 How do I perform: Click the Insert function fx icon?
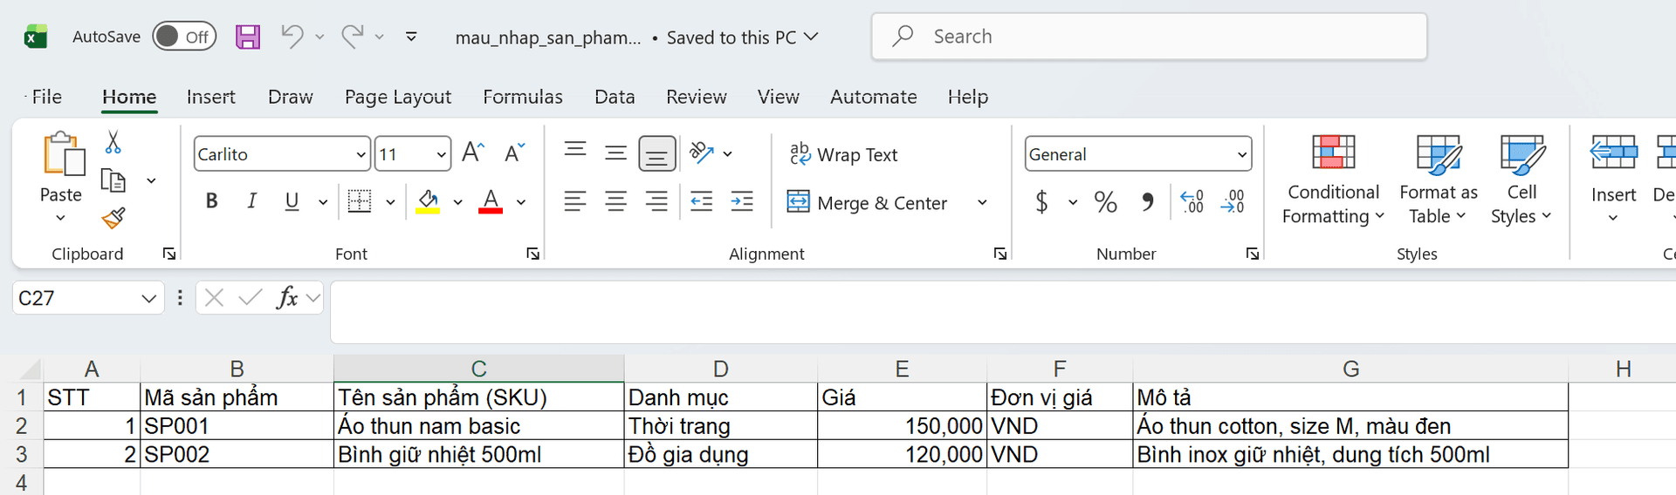pyautogui.click(x=287, y=298)
